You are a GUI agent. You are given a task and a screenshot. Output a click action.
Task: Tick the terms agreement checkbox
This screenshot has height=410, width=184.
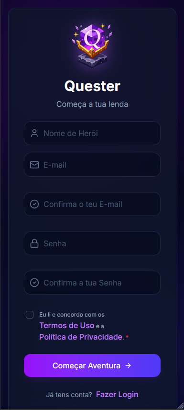pos(30,315)
